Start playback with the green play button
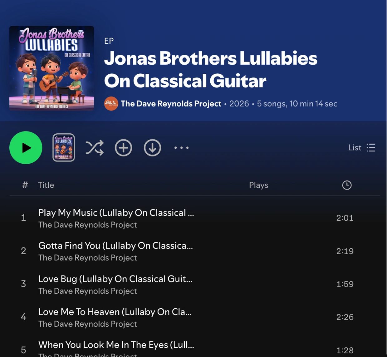 [x=26, y=148]
